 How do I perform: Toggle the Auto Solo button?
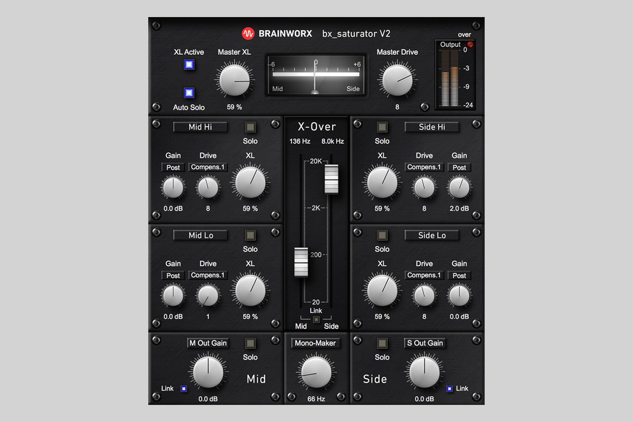point(189,93)
